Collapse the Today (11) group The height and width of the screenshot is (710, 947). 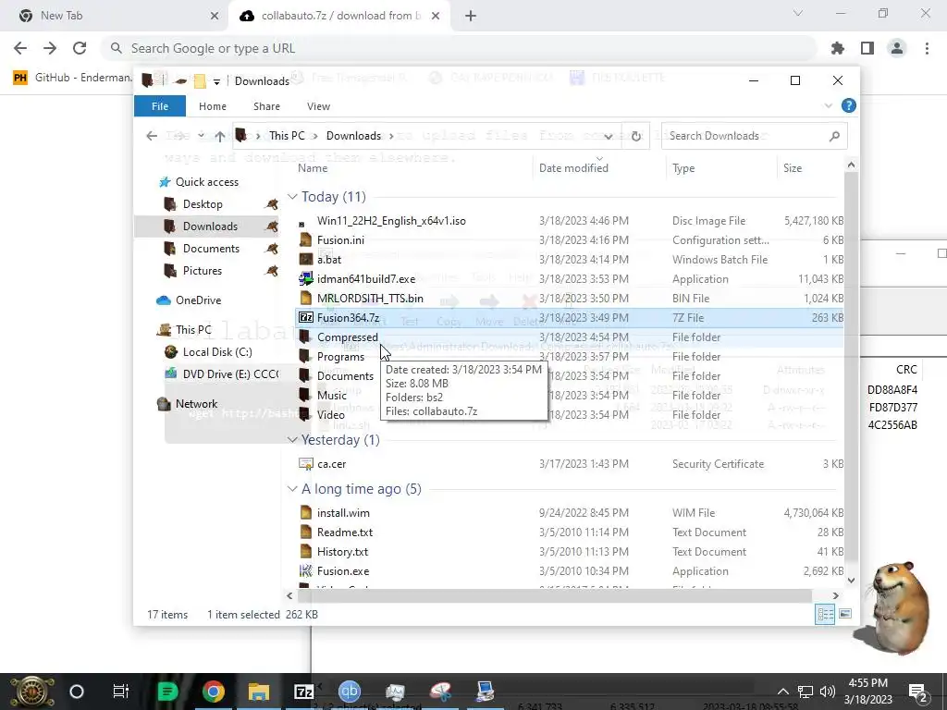tap(293, 197)
